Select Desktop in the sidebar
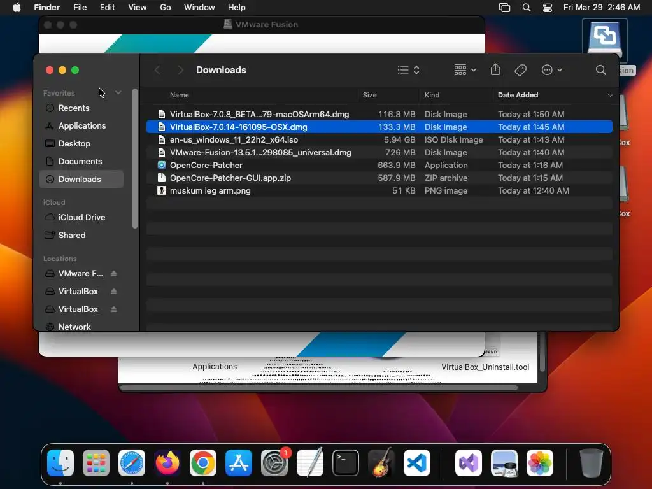This screenshot has height=489, width=652. (82, 143)
